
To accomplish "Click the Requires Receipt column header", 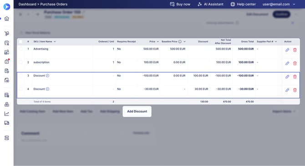I will tap(127, 41).
